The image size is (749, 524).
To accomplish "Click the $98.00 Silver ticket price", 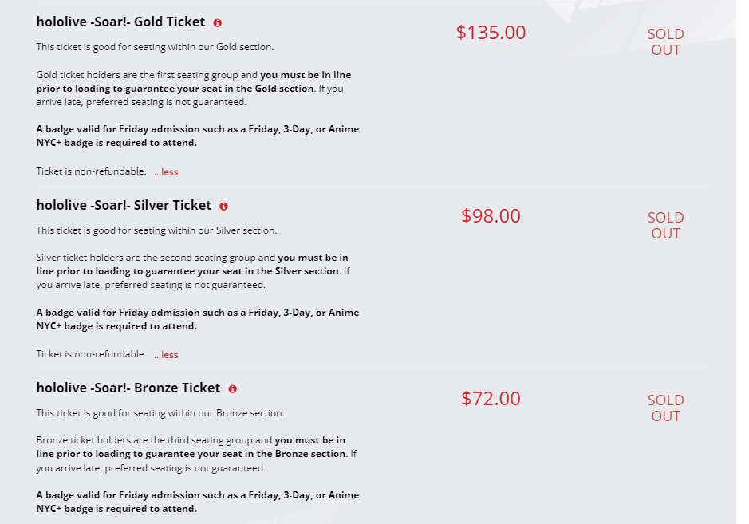I will (491, 216).
